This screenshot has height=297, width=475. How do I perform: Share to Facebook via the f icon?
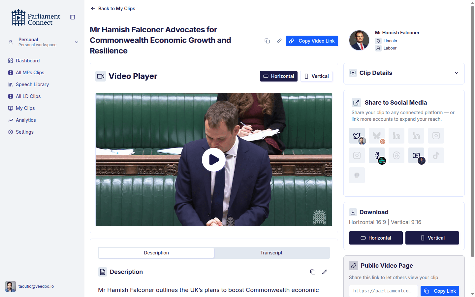tap(377, 155)
